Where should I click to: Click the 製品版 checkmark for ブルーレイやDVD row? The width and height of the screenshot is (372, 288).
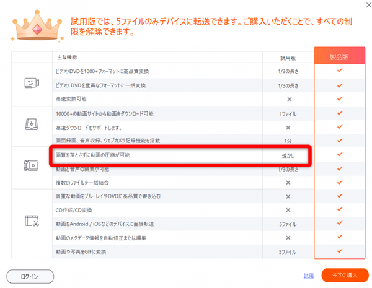(x=340, y=196)
